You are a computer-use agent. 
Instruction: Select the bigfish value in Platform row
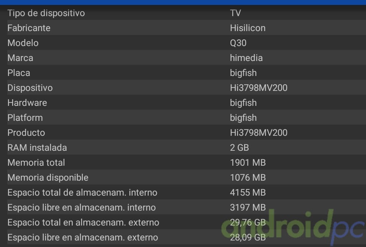click(243, 118)
